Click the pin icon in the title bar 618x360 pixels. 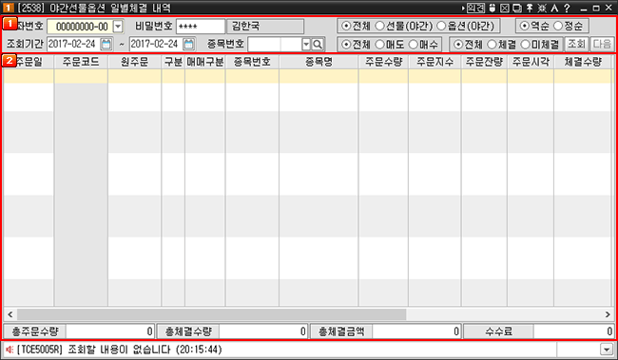click(x=530, y=8)
